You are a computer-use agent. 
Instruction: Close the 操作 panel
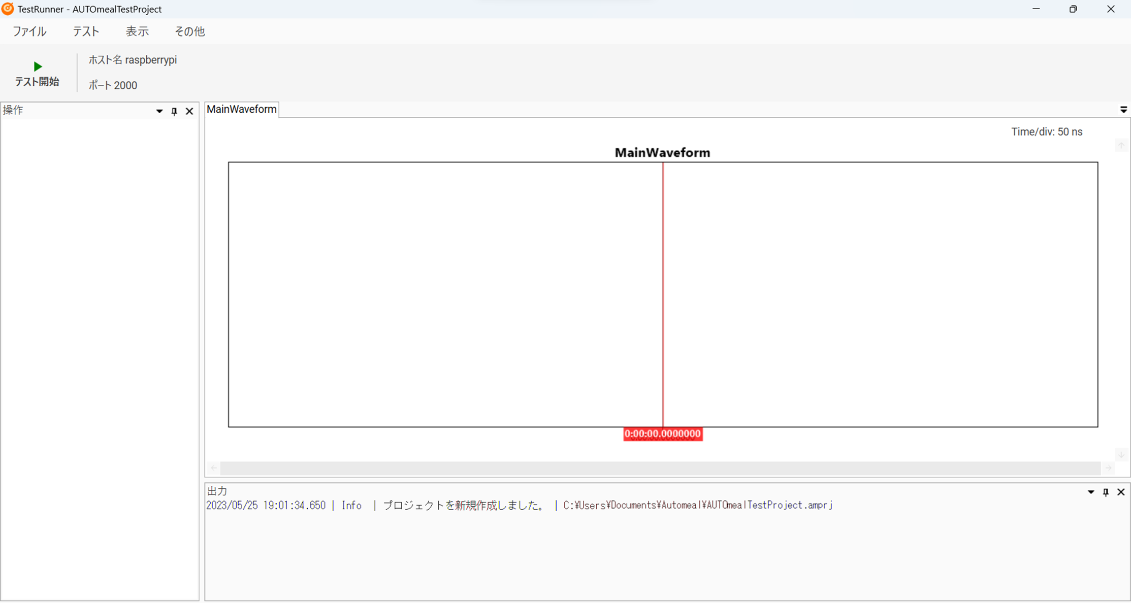(189, 111)
